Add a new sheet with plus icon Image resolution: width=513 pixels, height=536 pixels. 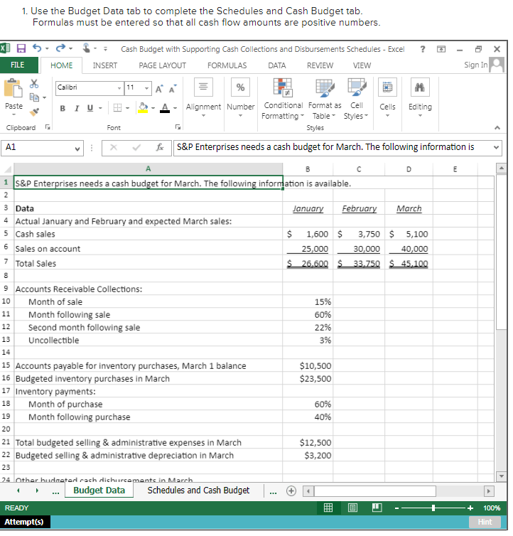coord(291,491)
